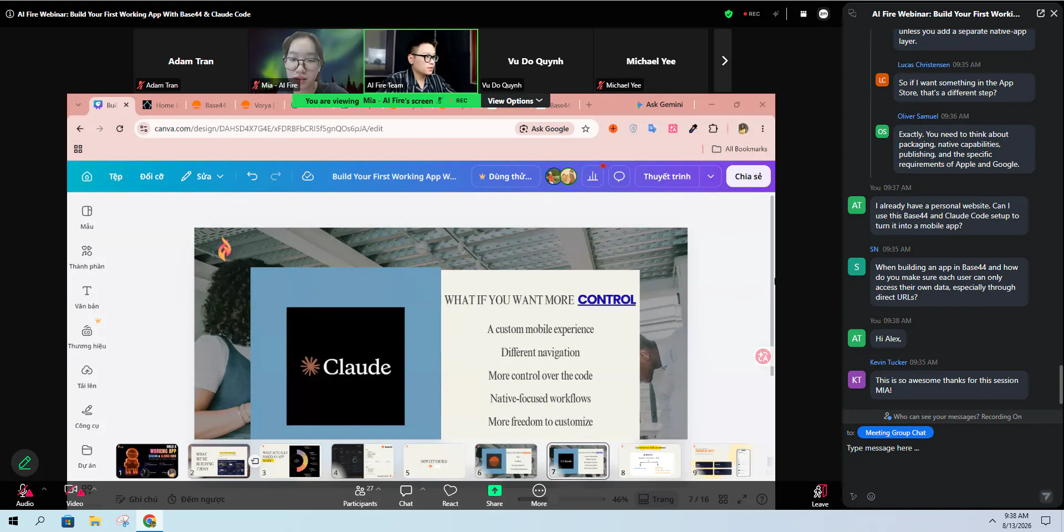The width and height of the screenshot is (1064, 532).
Task: Open the Công cụ tools panel
Action: [87, 416]
